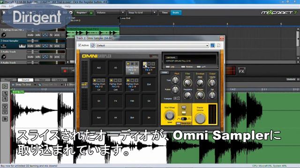Switch to the Project tab
Screen dimensions: 300x168
coord(9,80)
